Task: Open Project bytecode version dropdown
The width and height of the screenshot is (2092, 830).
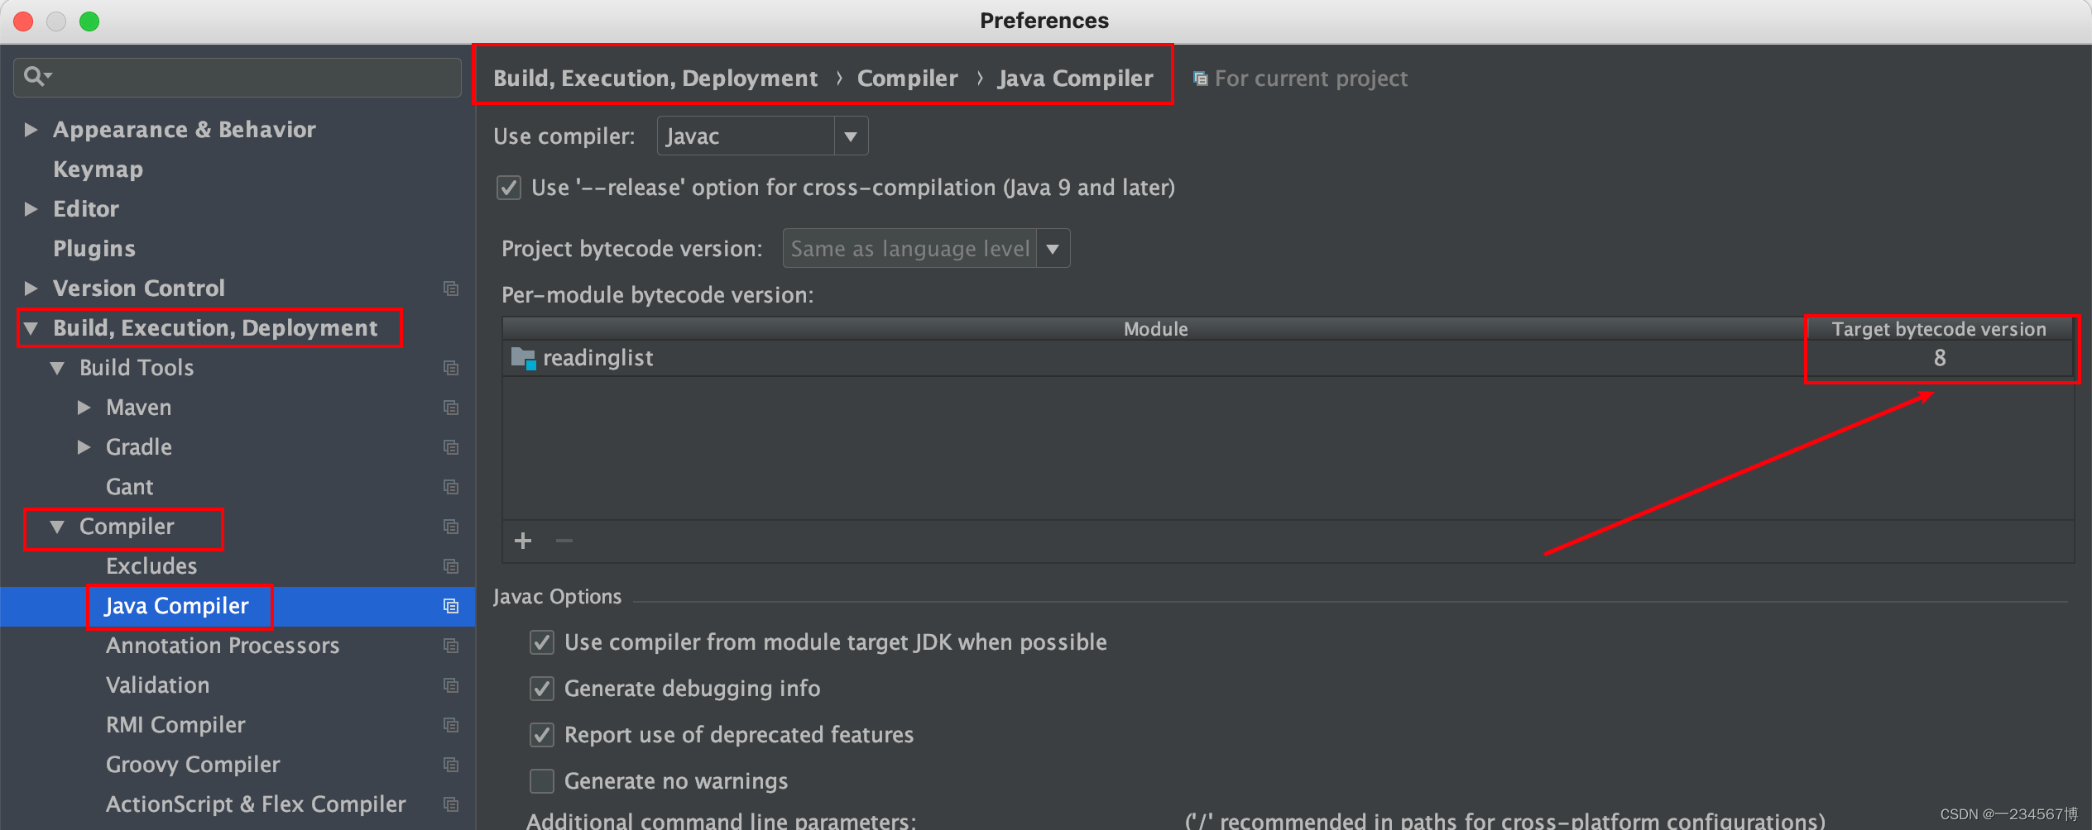Action: coord(1052,249)
